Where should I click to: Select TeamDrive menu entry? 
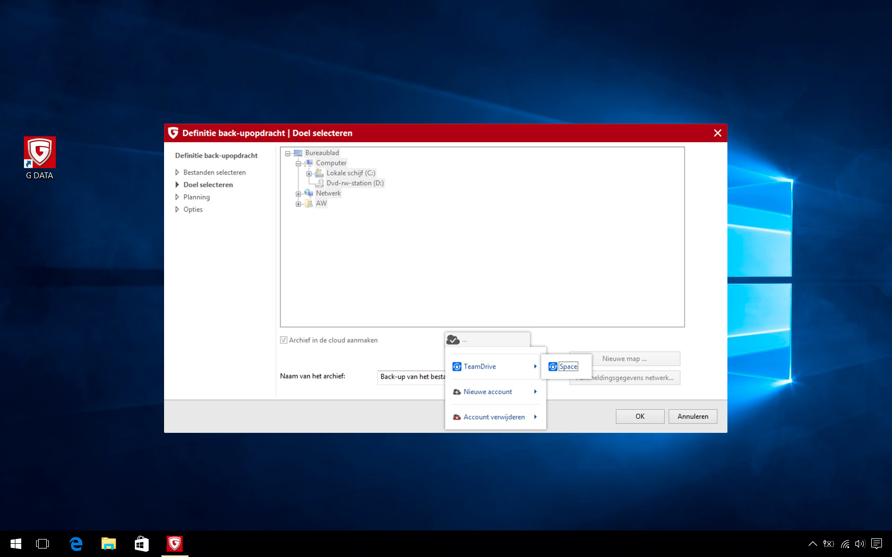coord(495,367)
